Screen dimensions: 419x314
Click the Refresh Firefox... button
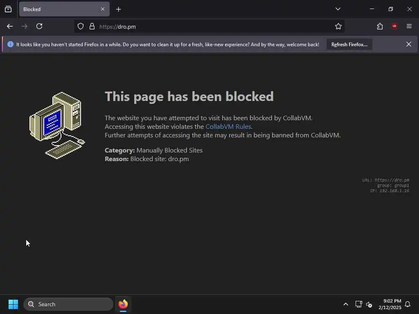349,45
